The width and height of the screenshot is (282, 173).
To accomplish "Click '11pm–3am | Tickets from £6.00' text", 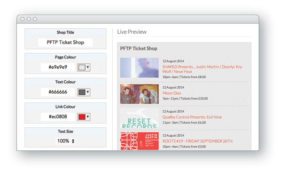I will (x=184, y=123).
